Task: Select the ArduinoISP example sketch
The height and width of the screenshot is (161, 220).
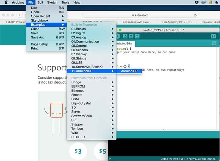Action: coord(129,71)
